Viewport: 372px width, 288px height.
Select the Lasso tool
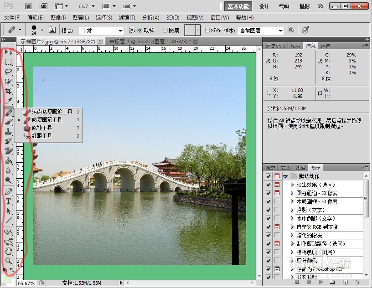pyautogui.click(x=9, y=71)
